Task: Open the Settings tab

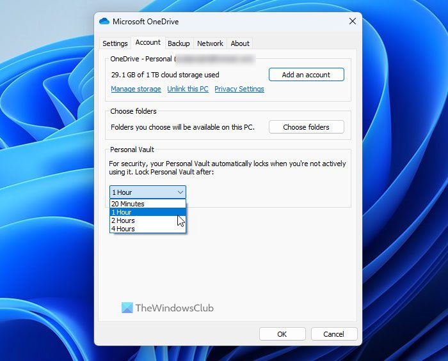Action: click(115, 43)
